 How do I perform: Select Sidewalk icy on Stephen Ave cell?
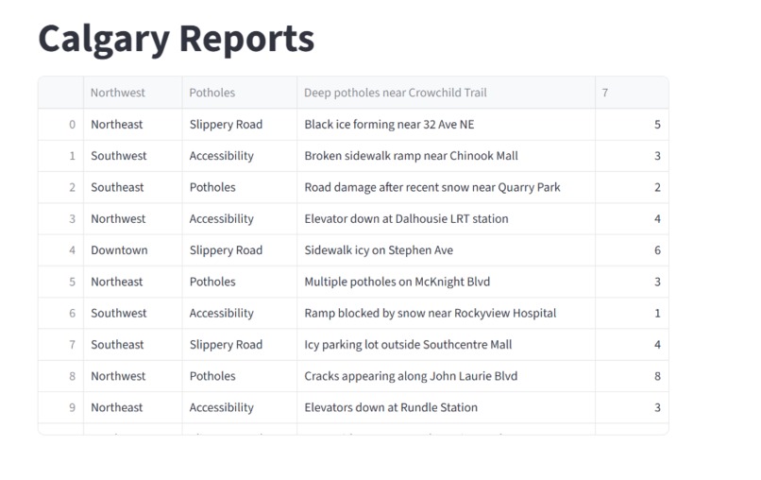pos(446,250)
